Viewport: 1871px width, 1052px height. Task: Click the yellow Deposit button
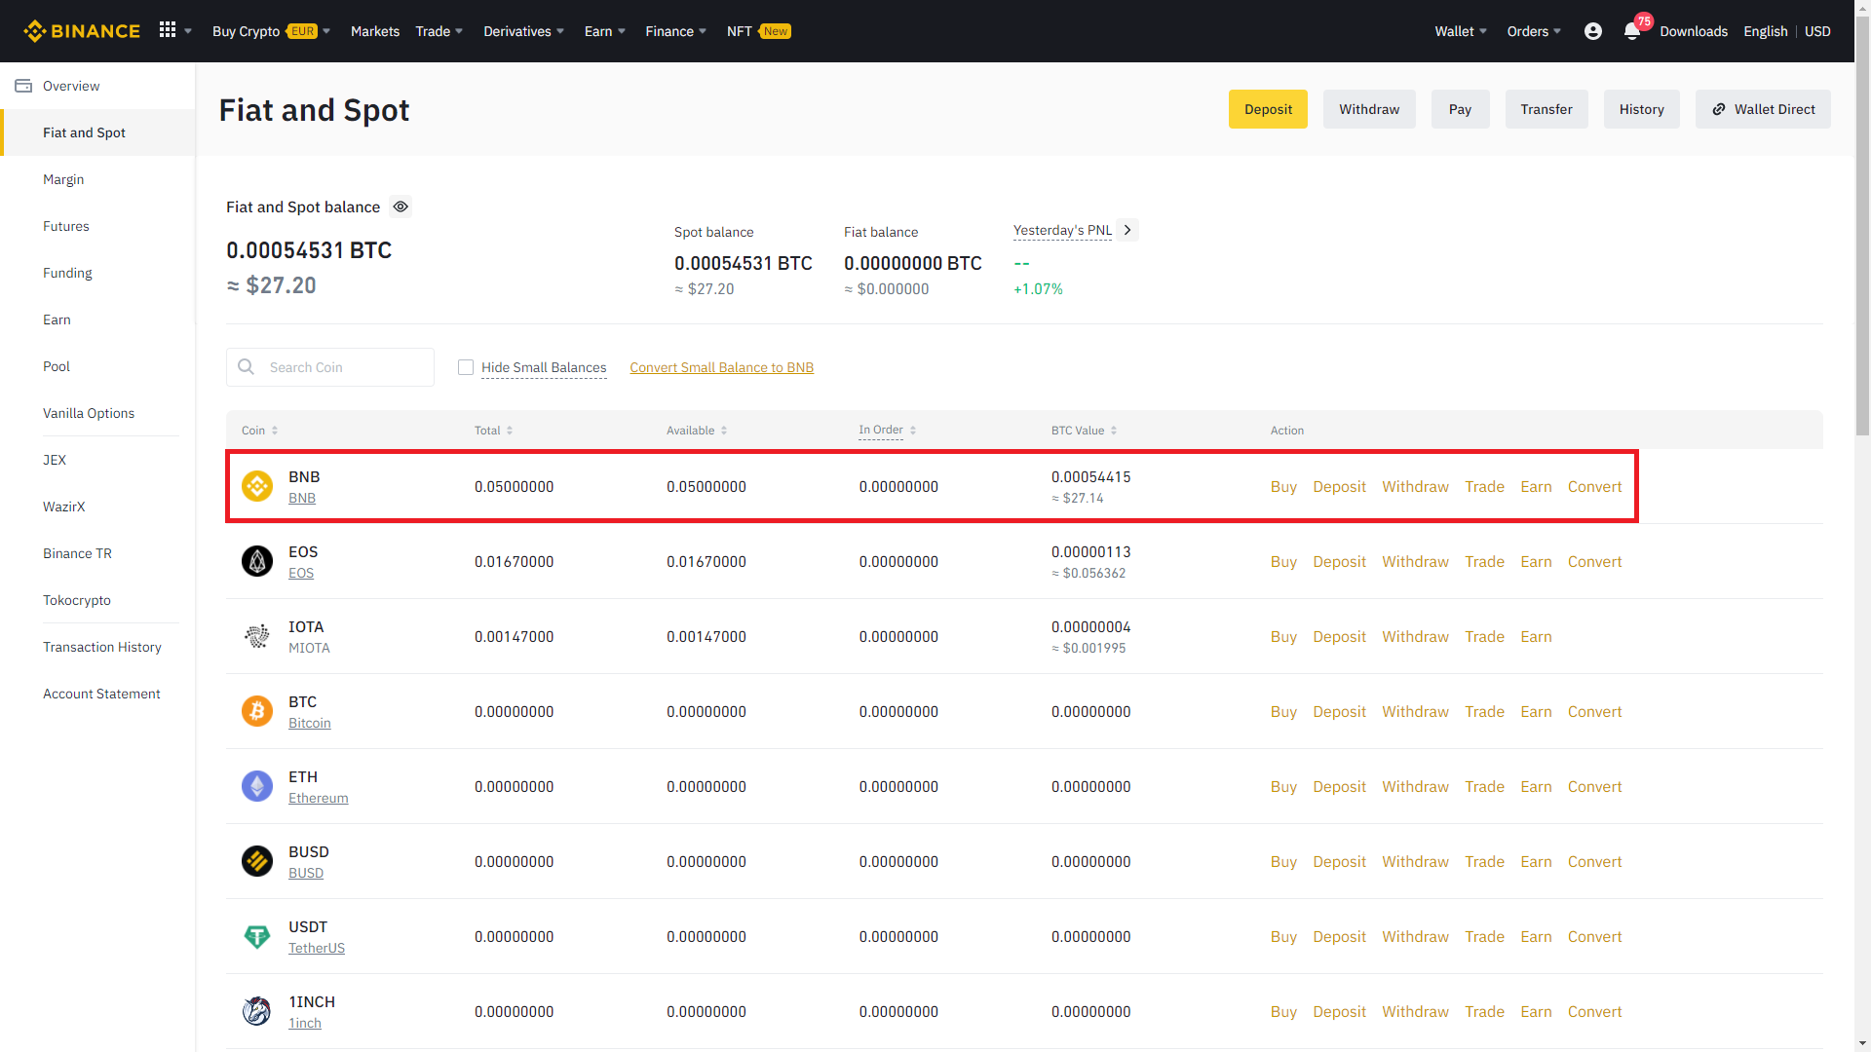(x=1268, y=109)
